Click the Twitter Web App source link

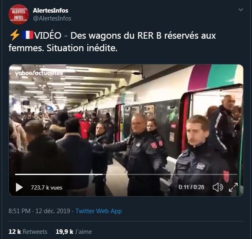click(x=99, y=211)
